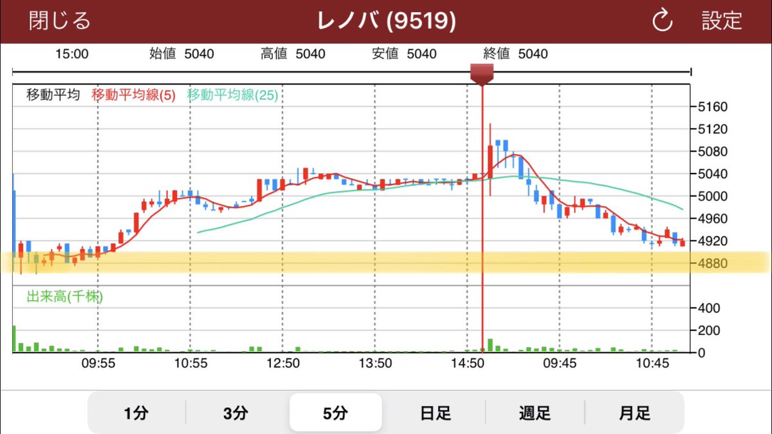Click the 始値 5040 open price
The image size is (772, 434).
click(181, 54)
